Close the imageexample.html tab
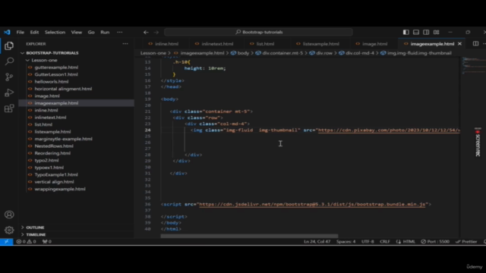Image resolution: width=486 pixels, height=273 pixels. pyautogui.click(x=459, y=44)
